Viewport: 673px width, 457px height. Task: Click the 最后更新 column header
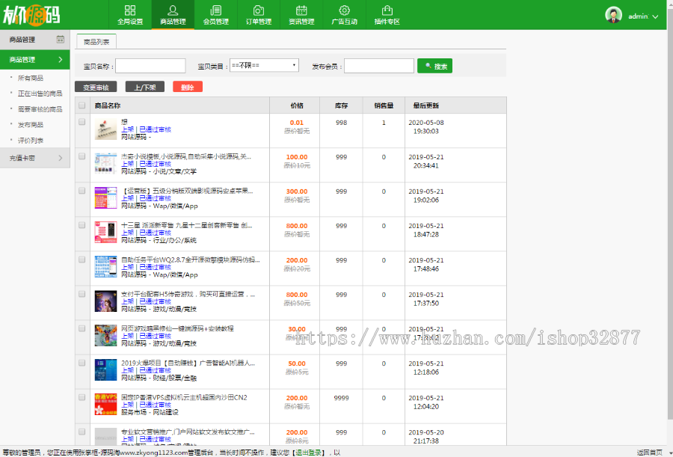[x=425, y=105]
